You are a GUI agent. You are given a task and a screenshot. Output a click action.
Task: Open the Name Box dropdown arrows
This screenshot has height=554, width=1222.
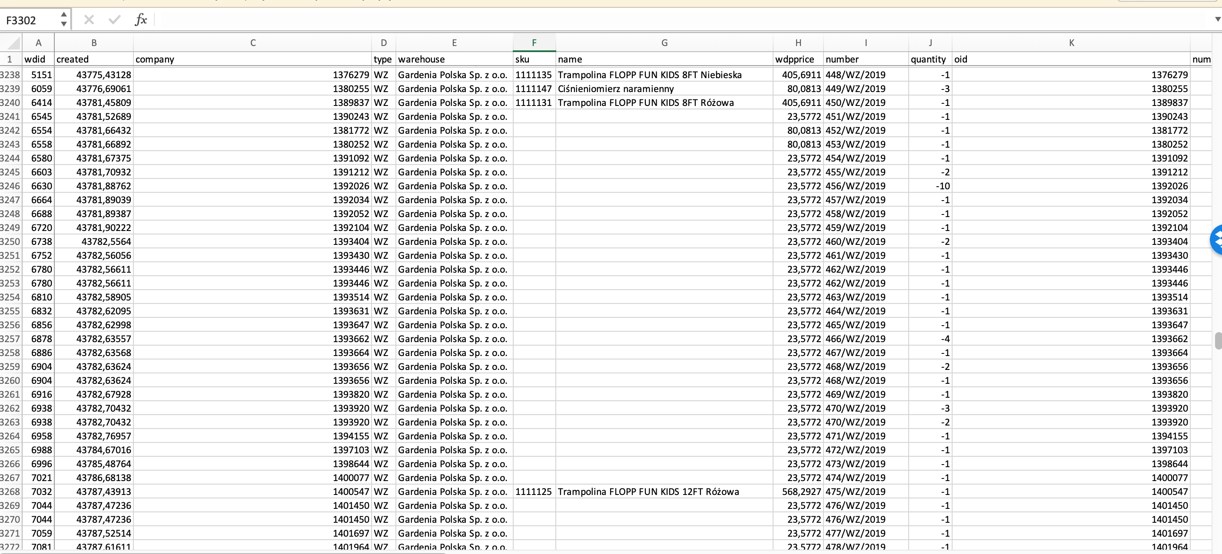(63, 20)
